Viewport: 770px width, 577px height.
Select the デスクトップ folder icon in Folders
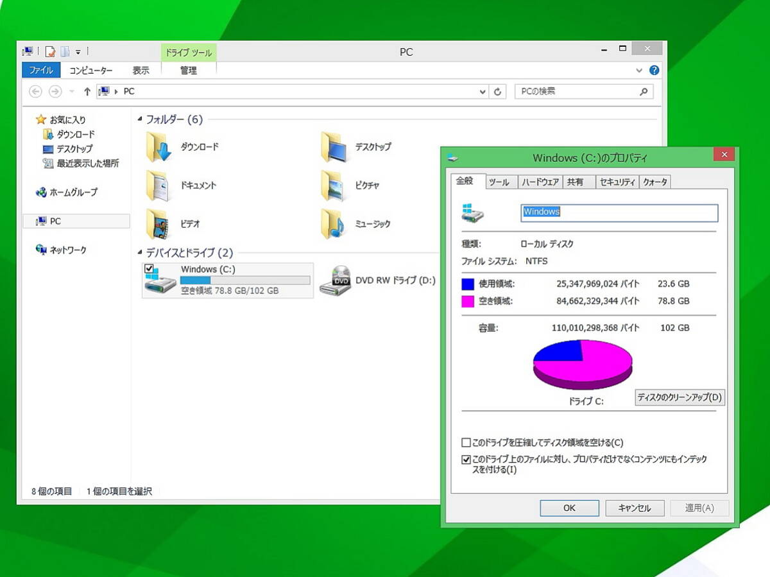[x=333, y=147]
